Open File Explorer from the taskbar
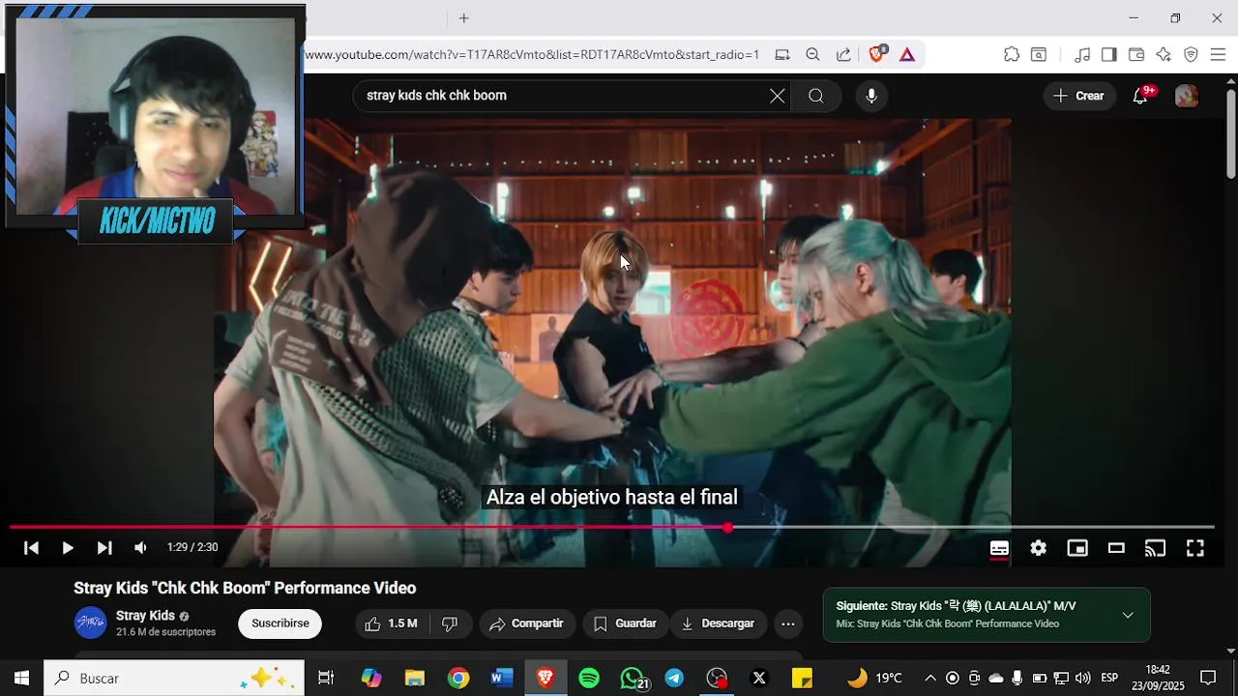Image resolution: width=1238 pixels, height=696 pixels. pos(415,678)
